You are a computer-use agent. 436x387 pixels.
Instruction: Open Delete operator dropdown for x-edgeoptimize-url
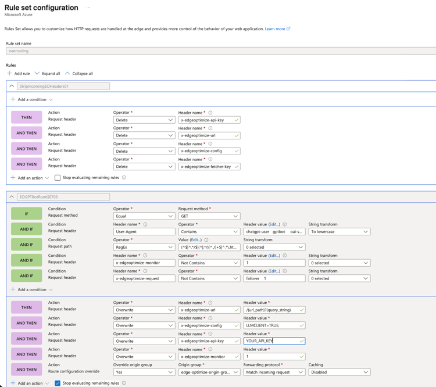[x=144, y=135]
